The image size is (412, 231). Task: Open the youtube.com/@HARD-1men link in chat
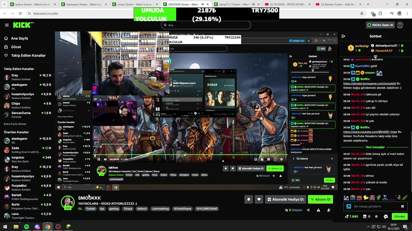coord(370,132)
